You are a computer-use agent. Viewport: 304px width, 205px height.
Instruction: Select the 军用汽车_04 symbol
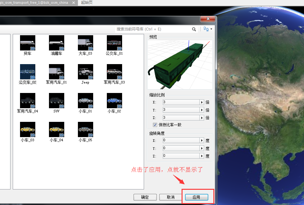(x=28, y=101)
